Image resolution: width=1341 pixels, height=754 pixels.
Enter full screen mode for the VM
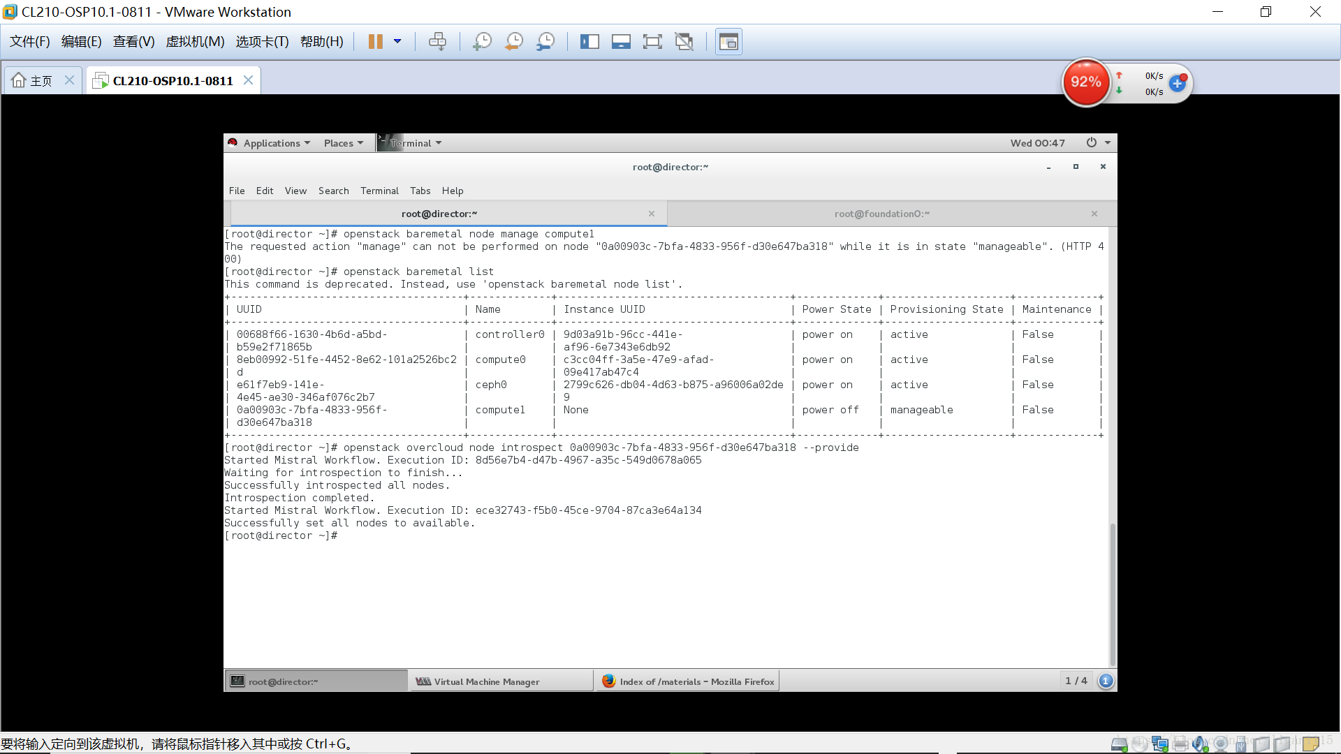click(x=652, y=41)
